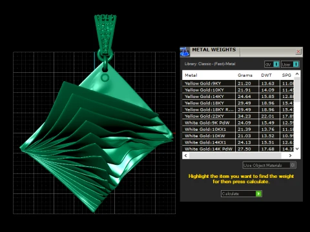The width and height of the screenshot is (310, 232).
Task: Click the table's scroll down arrow
Action: 297,149
